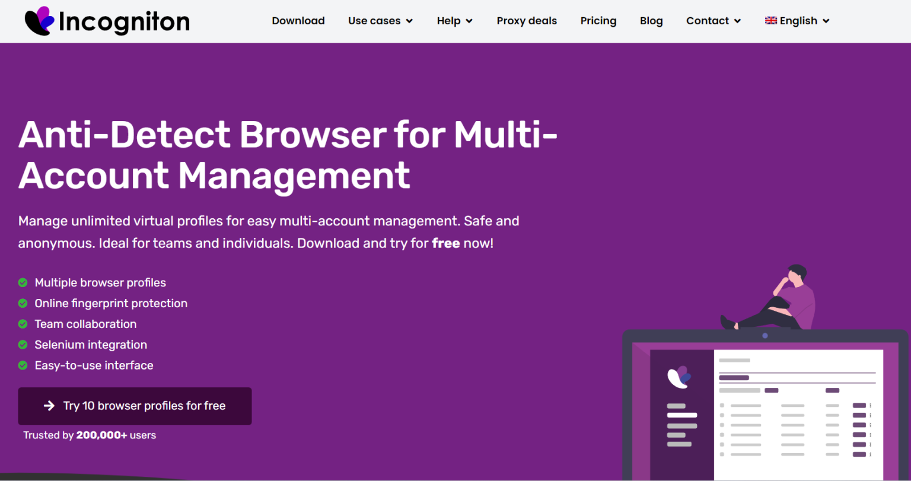Screen dimensions: 911x481
Task: Click the checkmark beside Team collaboration
Action: pos(23,324)
